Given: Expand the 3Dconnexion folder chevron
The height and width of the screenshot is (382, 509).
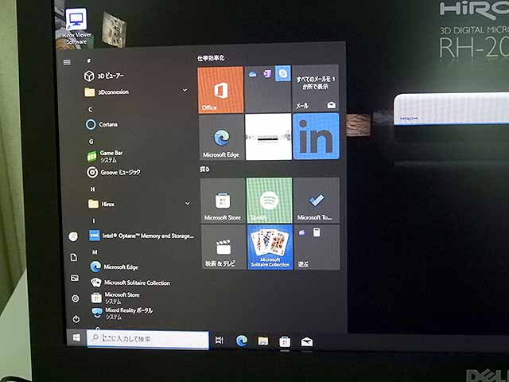Looking at the screenshot, I should tap(185, 90).
